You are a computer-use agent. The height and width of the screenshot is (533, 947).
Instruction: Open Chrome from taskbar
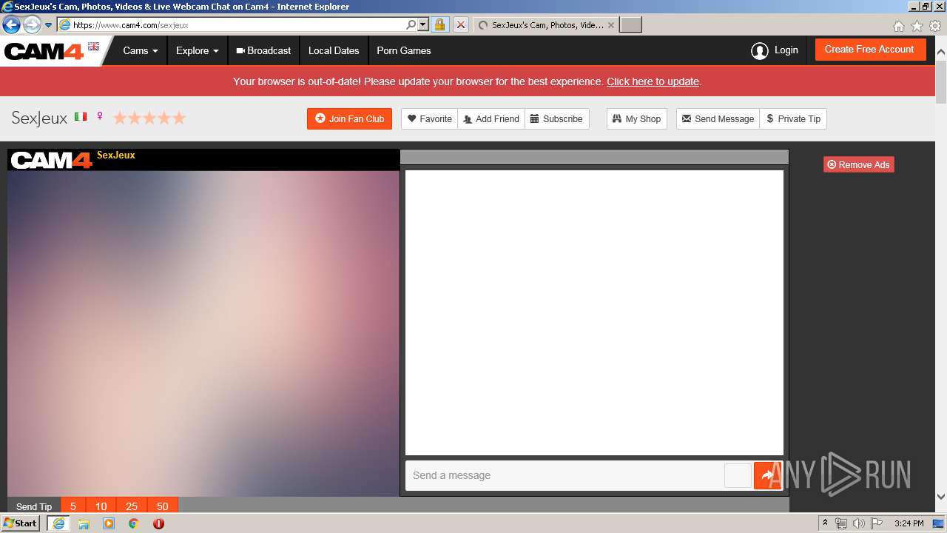pos(133,523)
